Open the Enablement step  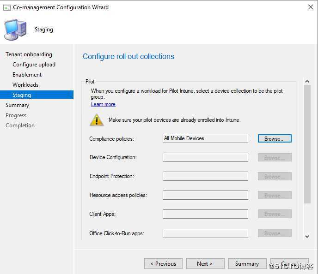point(27,75)
